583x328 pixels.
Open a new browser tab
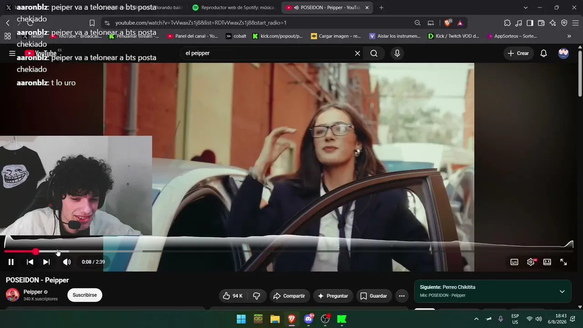381,8
